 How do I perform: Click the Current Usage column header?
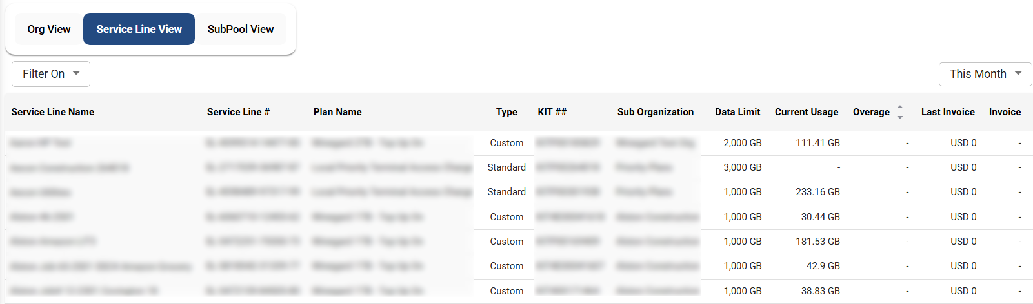807,112
